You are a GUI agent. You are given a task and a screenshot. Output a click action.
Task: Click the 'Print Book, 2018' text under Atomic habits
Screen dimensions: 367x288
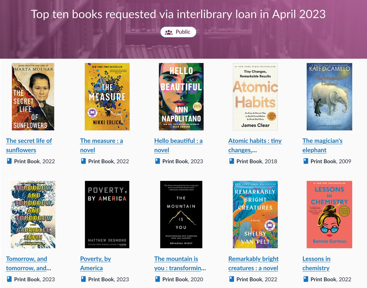point(257,161)
